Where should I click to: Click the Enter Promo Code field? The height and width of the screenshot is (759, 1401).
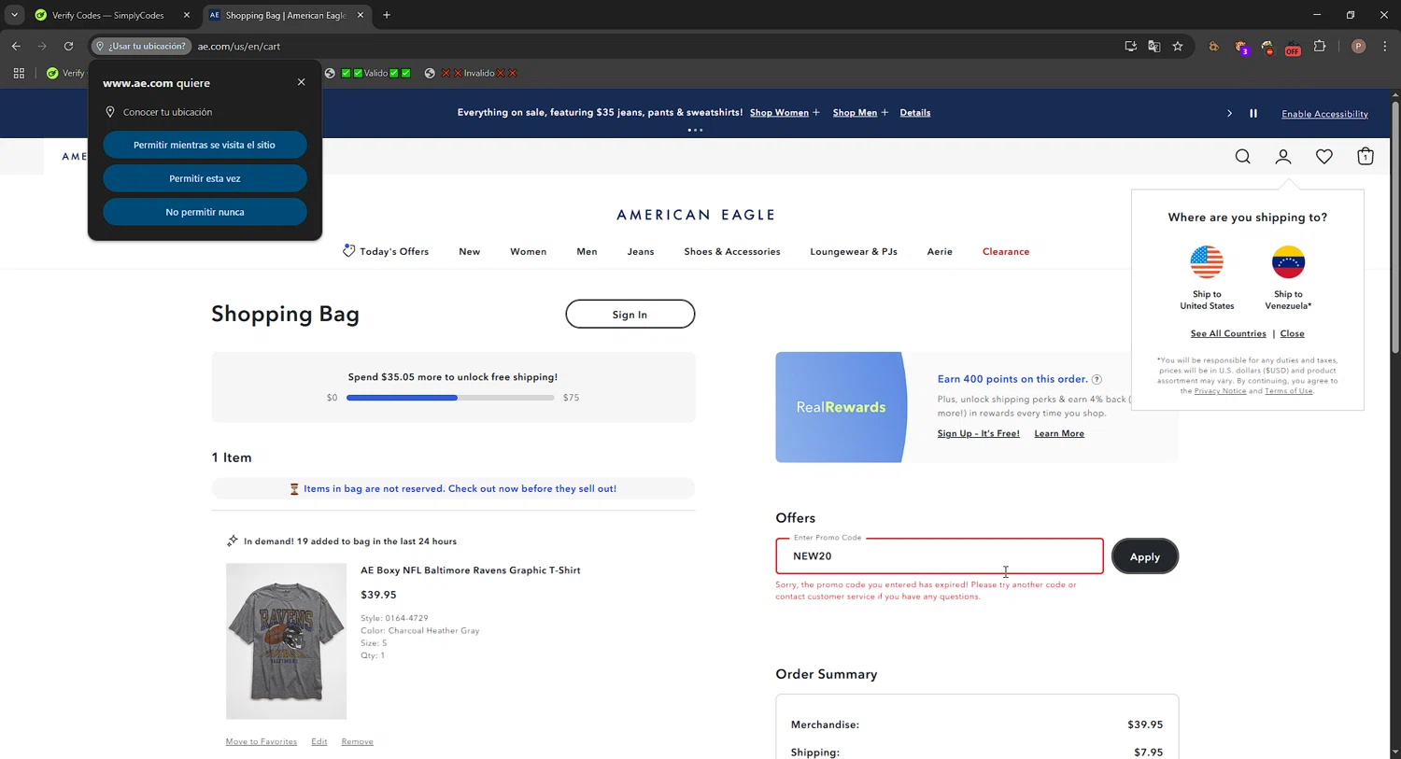pos(940,555)
